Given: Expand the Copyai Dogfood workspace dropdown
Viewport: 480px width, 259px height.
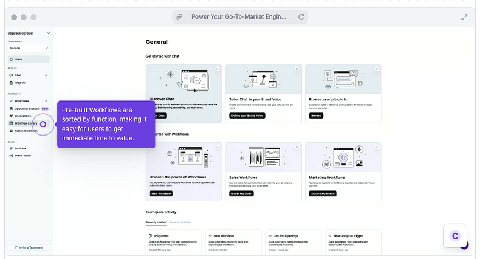Looking at the screenshot, I should coord(29,33).
